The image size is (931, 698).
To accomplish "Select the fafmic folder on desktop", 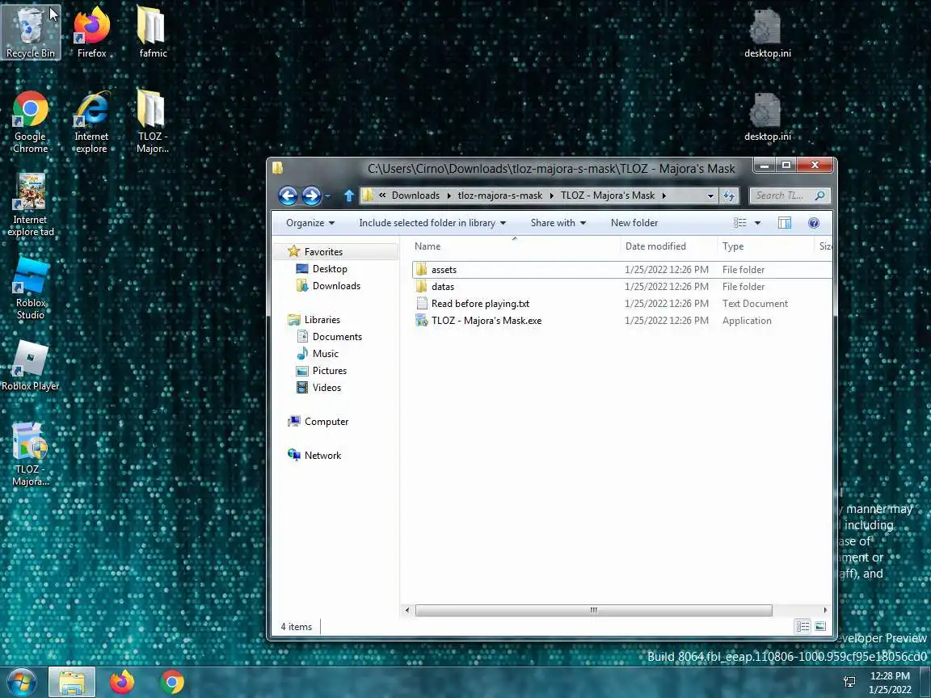I will pos(153,32).
